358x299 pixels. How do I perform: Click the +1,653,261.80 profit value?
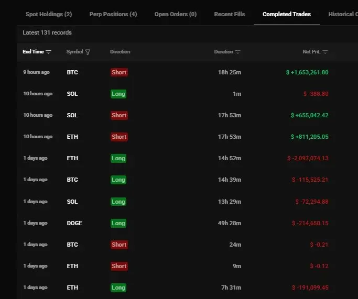[x=307, y=72]
